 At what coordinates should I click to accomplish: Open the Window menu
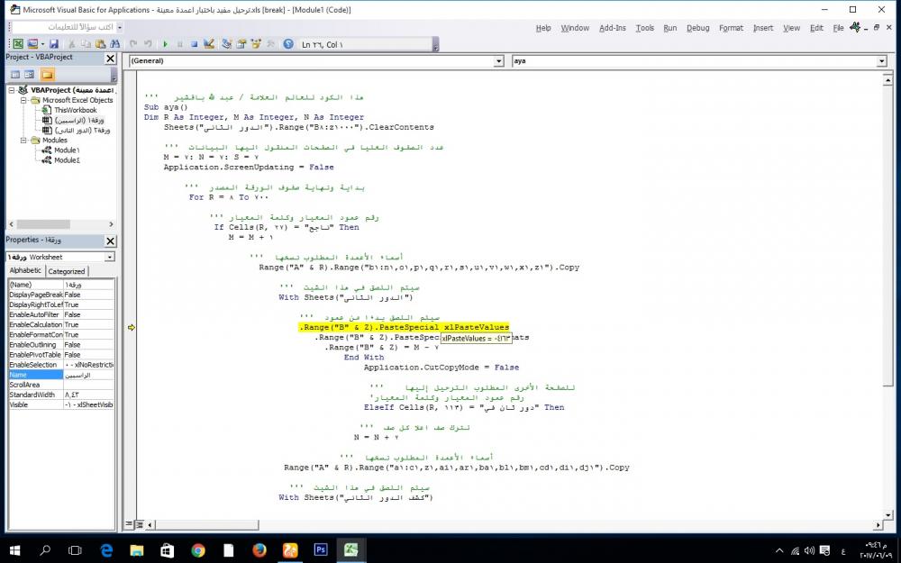575,28
